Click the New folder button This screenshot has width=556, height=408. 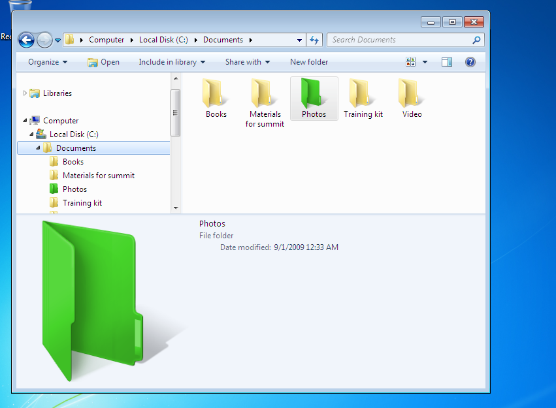[309, 62]
